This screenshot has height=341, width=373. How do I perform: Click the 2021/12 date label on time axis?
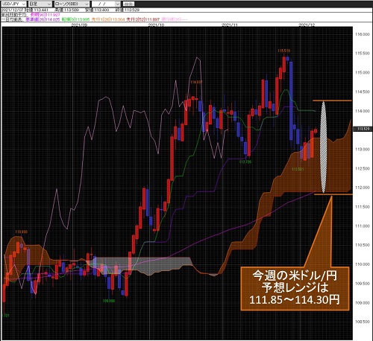(x=307, y=25)
